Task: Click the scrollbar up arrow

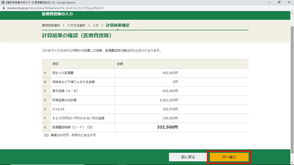Action: pyautogui.click(x=292, y=13)
